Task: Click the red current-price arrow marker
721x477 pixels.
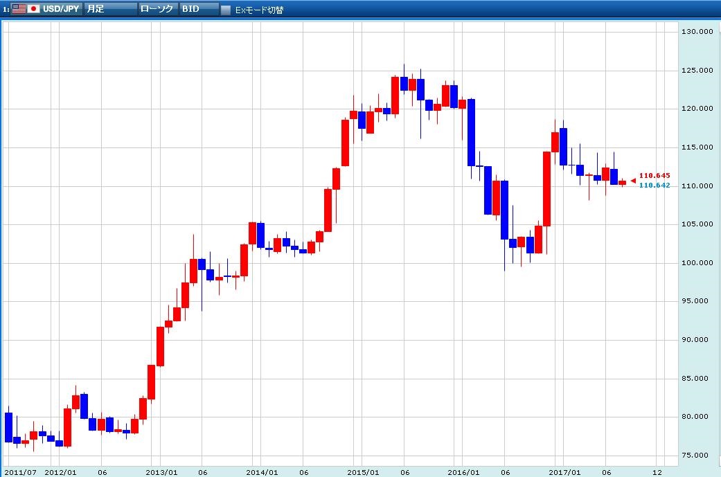Action: pyautogui.click(x=633, y=181)
